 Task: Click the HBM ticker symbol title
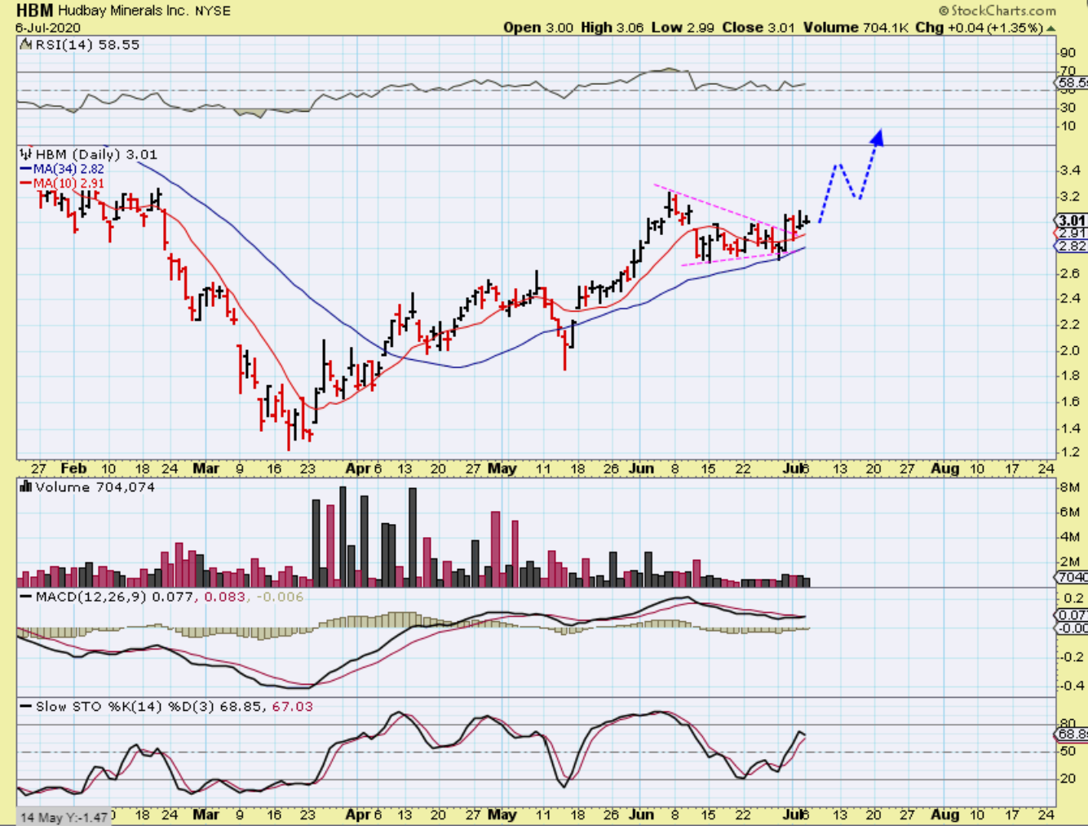click(34, 11)
